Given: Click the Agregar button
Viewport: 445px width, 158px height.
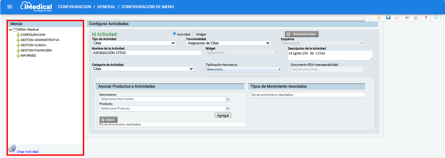Looking at the screenshot, I should pyautogui.click(x=223, y=115).
